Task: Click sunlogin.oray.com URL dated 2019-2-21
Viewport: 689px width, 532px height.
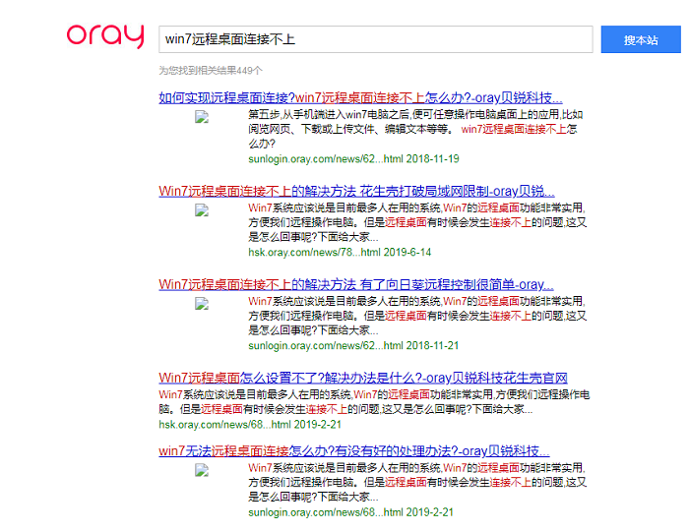Action: [x=350, y=512]
